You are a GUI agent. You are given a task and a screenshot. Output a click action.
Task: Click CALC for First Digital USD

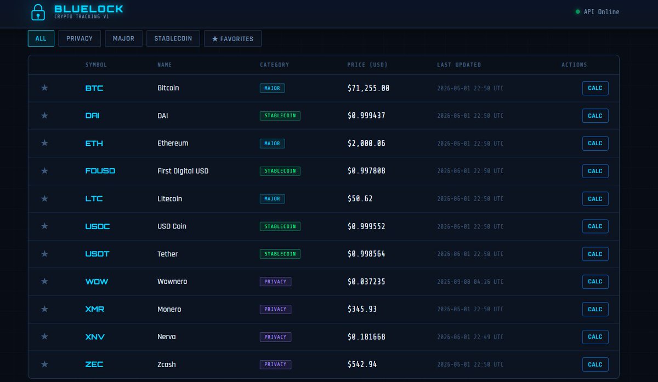pos(595,171)
